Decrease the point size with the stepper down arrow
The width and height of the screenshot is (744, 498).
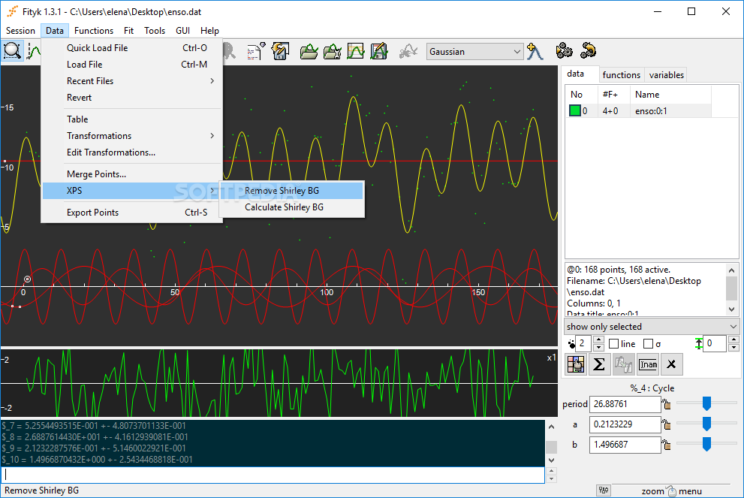tap(598, 348)
